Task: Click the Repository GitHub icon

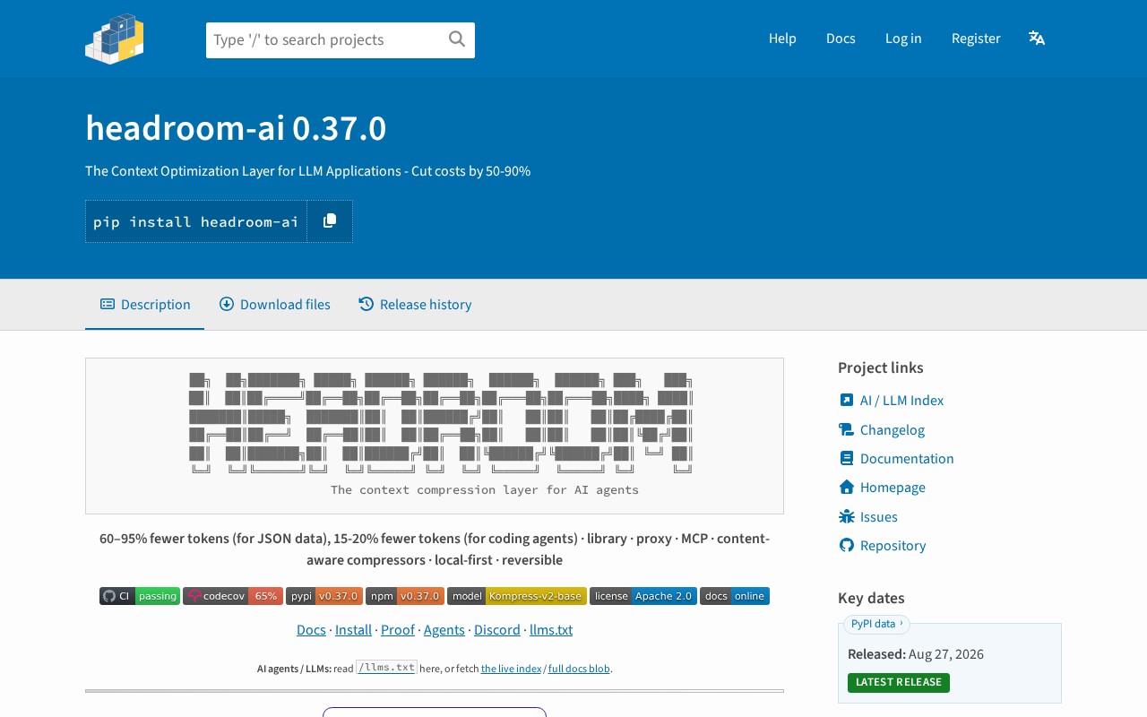Action: (847, 545)
